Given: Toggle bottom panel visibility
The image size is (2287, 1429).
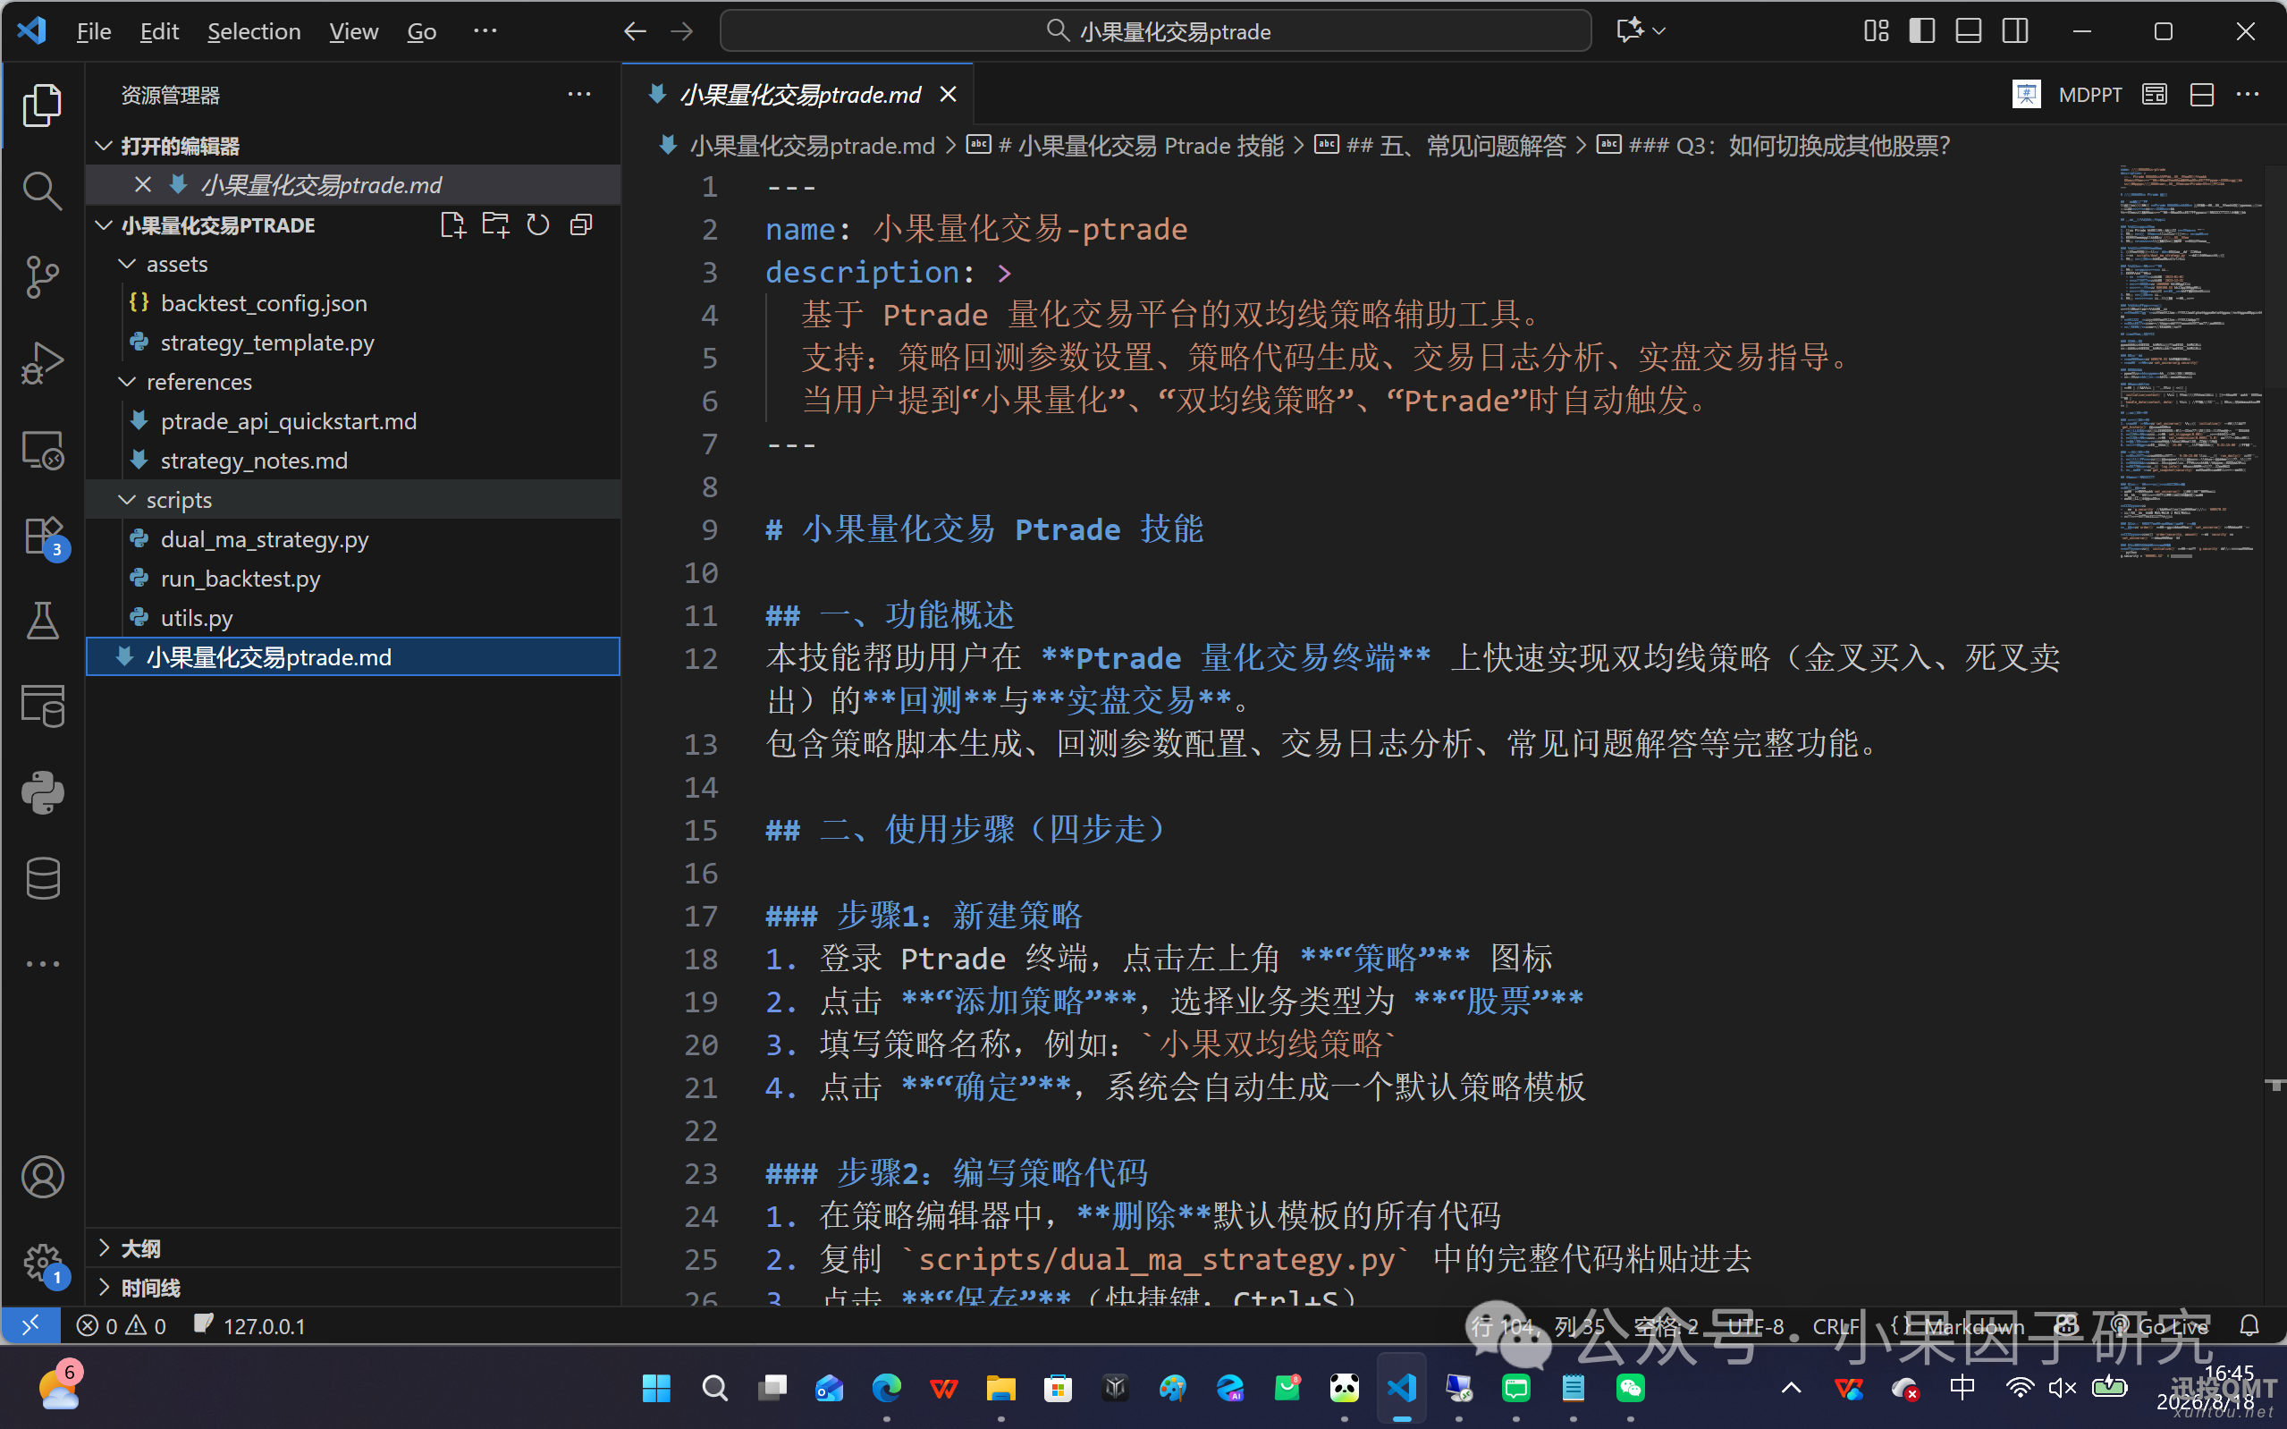Looking at the screenshot, I should (1969, 31).
